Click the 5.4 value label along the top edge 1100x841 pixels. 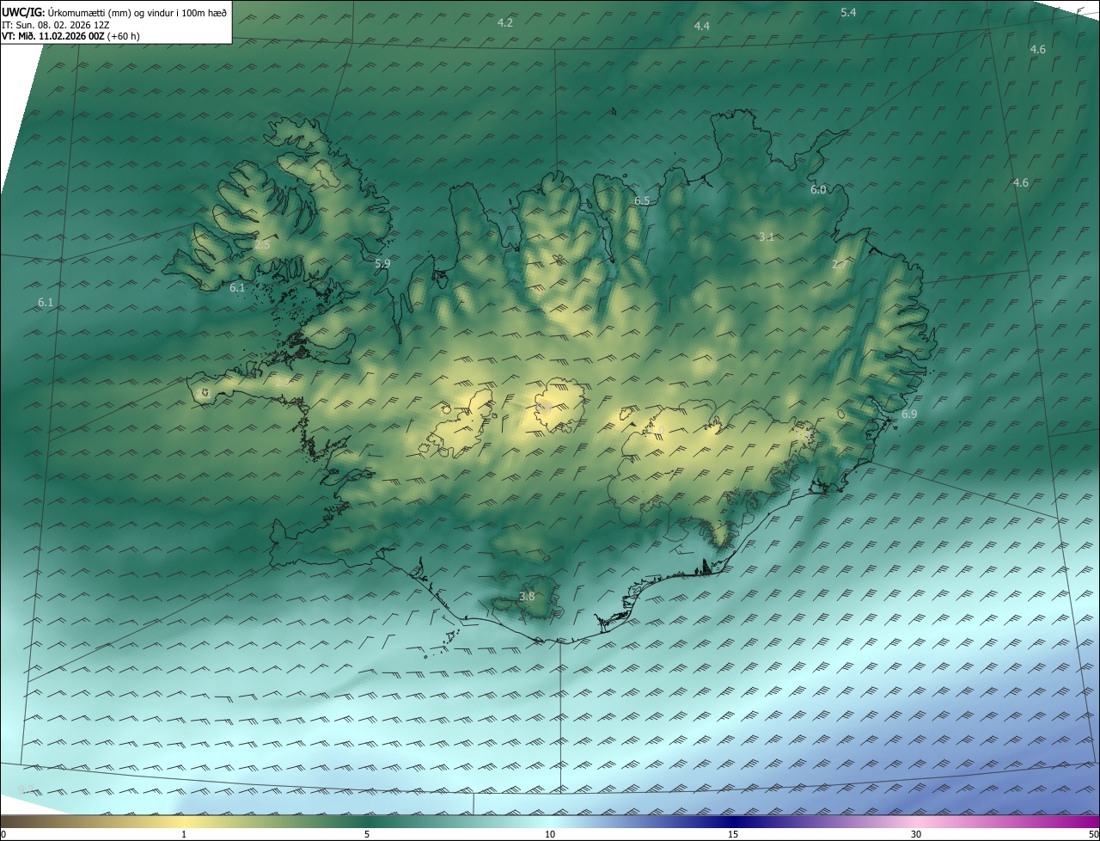tap(848, 12)
